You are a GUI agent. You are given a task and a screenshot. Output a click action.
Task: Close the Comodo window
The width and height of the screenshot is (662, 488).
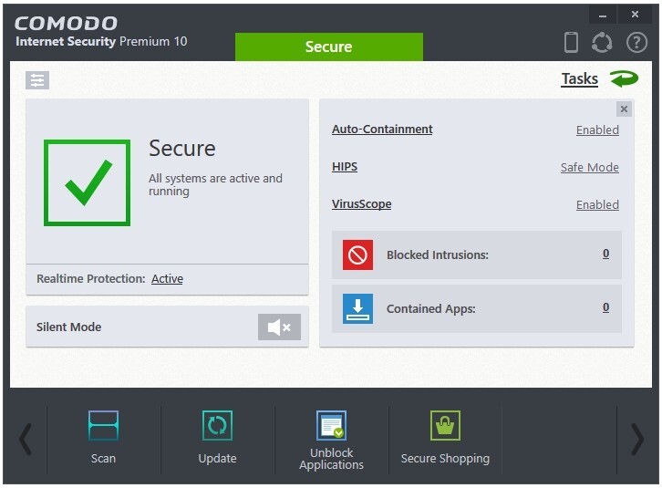coord(635,15)
